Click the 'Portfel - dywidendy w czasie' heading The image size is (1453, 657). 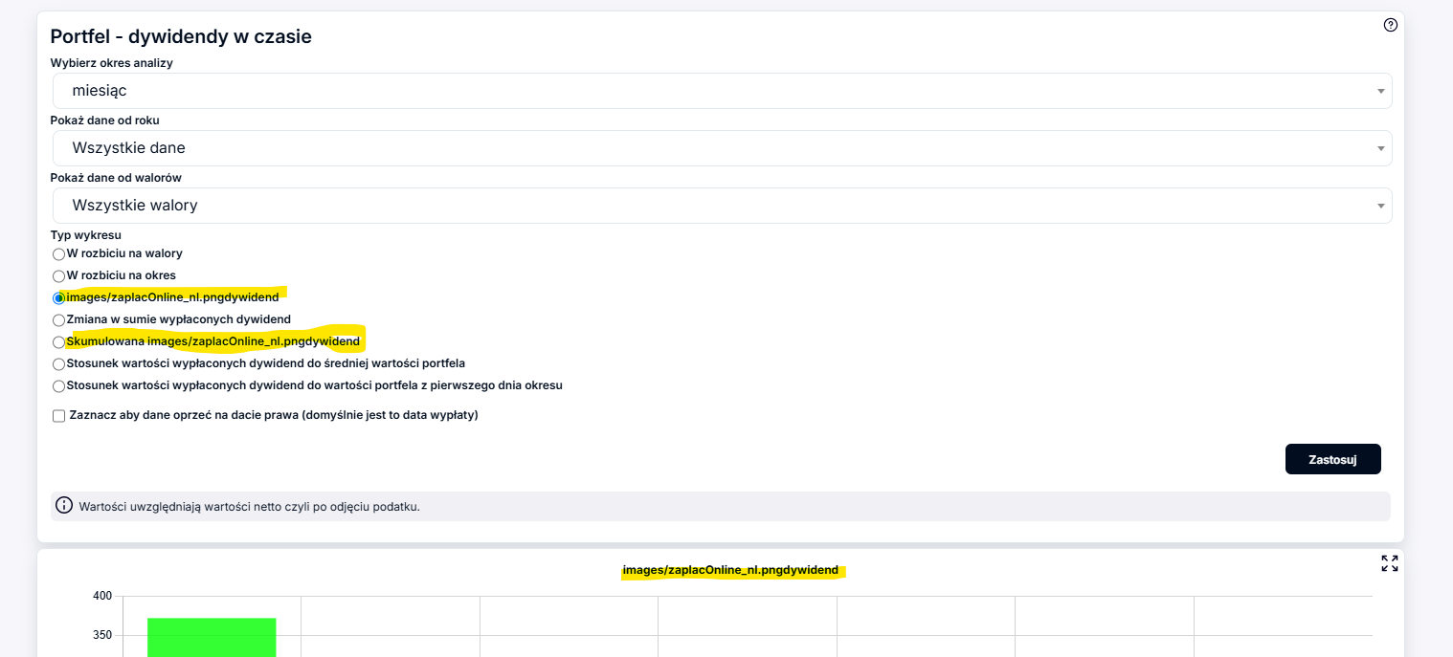point(181,36)
